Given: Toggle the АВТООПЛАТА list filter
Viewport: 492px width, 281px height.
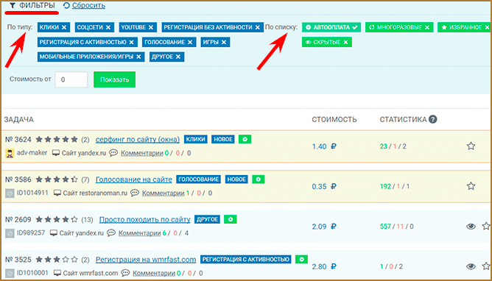Looking at the screenshot, I should point(331,27).
